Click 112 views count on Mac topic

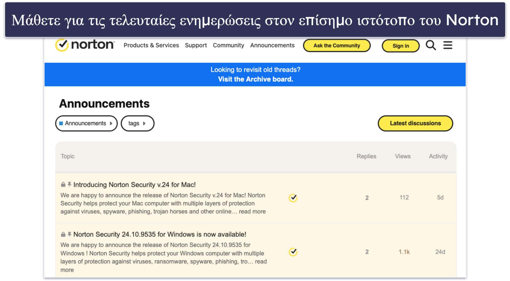click(404, 197)
